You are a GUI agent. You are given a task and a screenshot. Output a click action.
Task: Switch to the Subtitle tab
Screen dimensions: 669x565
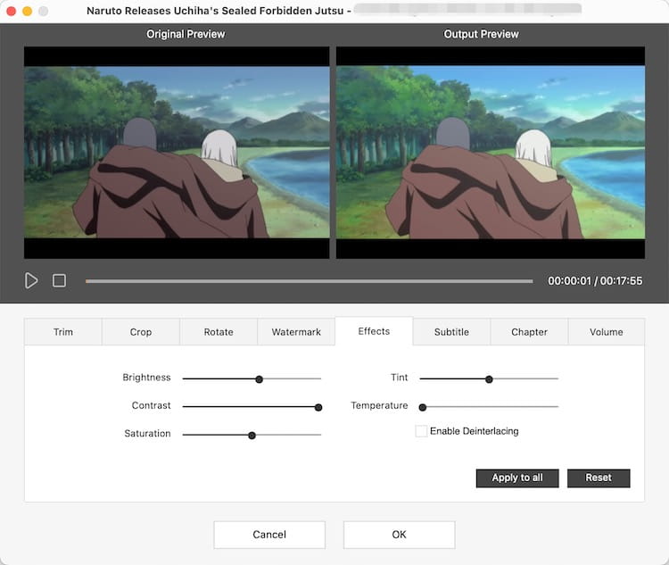click(x=451, y=332)
